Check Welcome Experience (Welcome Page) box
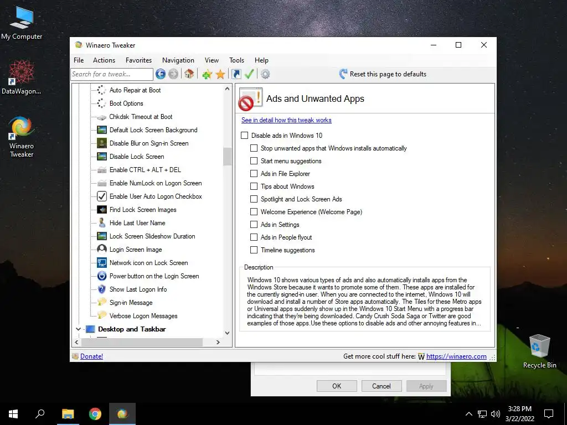Viewport: 567px width, 425px height. (x=254, y=212)
